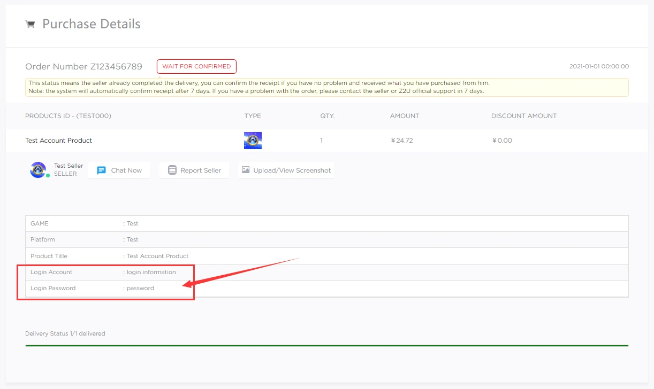Click the product type icon in the TYPE column
Viewport: 654px width, 389px height.
click(253, 140)
